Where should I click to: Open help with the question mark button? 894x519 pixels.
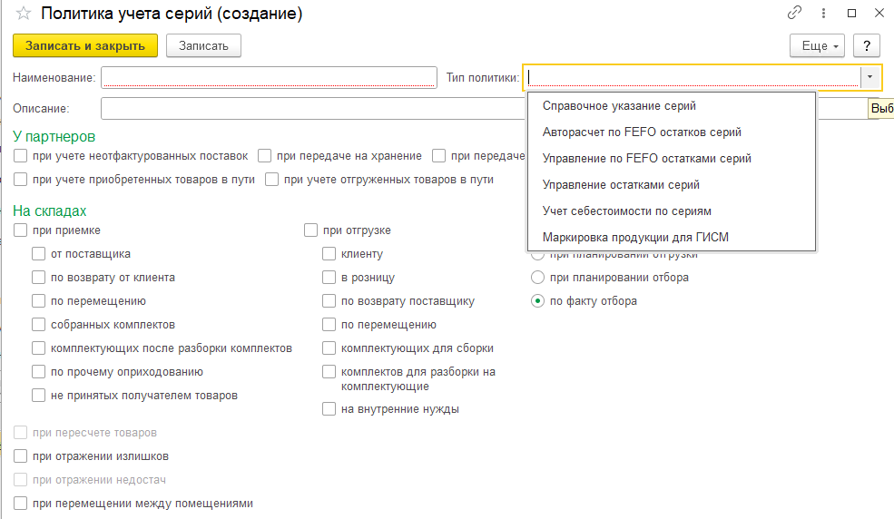pos(867,45)
